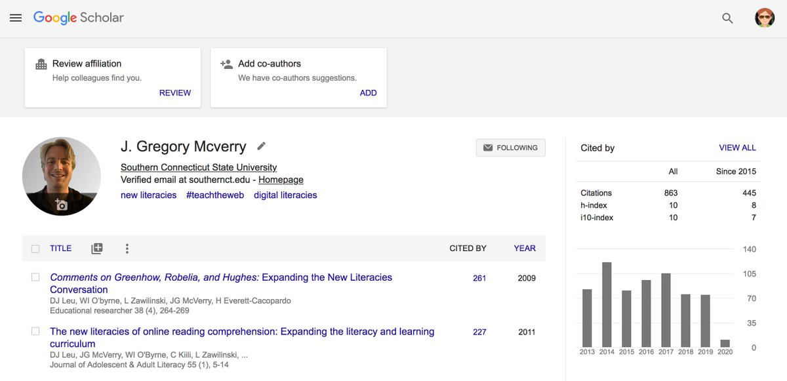The height and width of the screenshot is (381, 787).
Task: Open 'The new literacies of online reading comprehension' article
Action: pyautogui.click(x=242, y=337)
